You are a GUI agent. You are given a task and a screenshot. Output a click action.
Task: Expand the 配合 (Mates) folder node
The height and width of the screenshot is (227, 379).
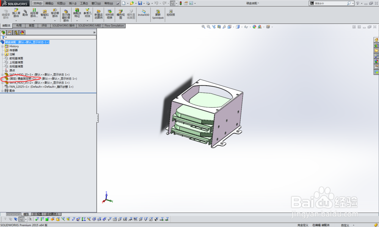point(2,91)
